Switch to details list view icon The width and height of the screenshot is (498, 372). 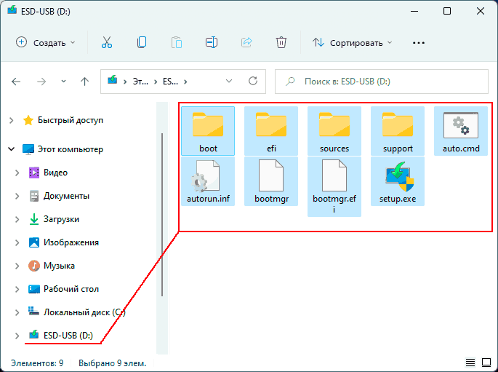tap(470, 362)
